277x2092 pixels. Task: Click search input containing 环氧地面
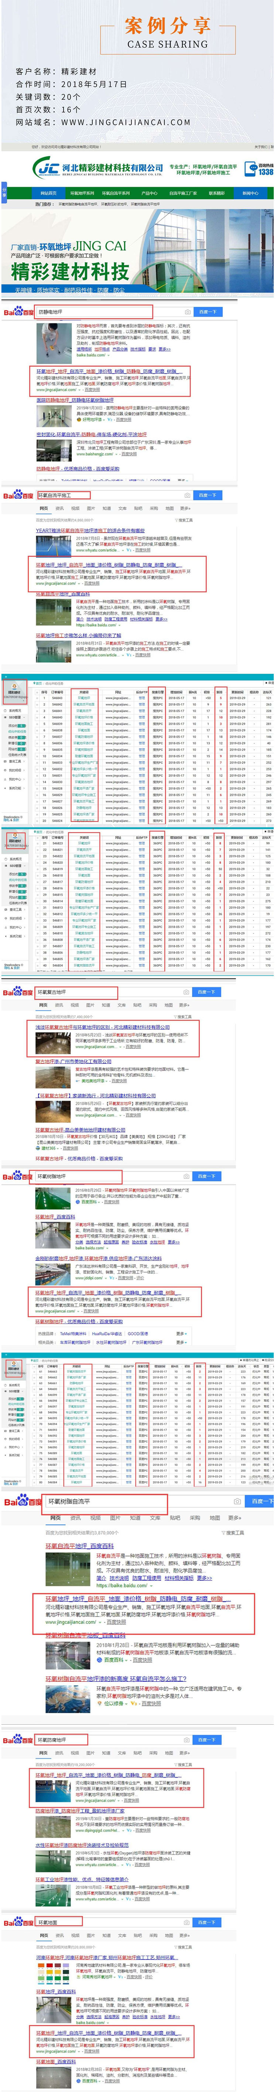pos(114,1922)
